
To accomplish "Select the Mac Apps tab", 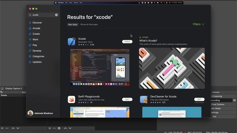I will [73, 24].
